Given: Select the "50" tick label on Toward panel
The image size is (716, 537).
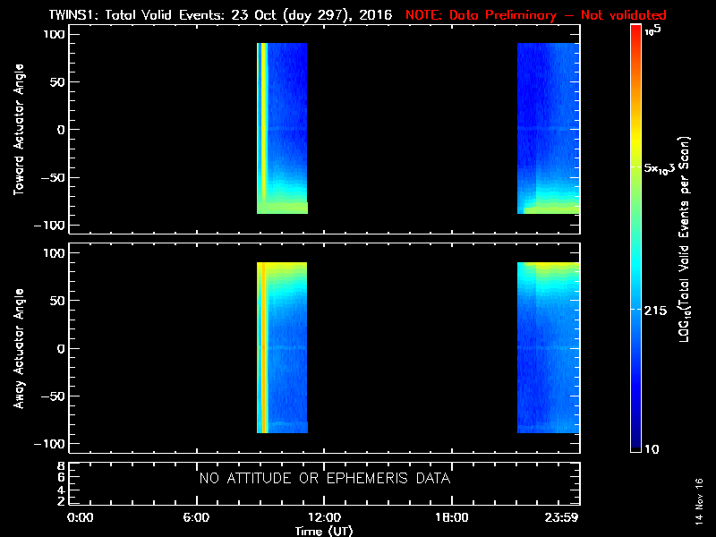Looking at the screenshot, I should (57, 81).
